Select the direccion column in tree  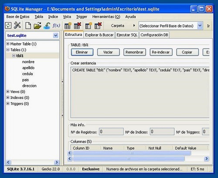pos(29,86)
